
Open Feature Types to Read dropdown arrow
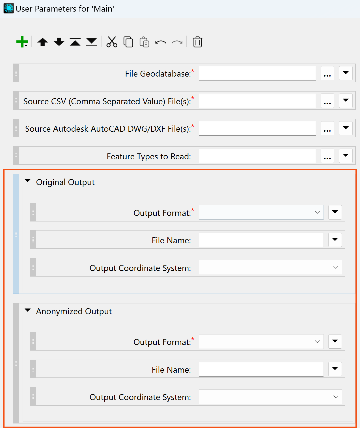[346, 156]
